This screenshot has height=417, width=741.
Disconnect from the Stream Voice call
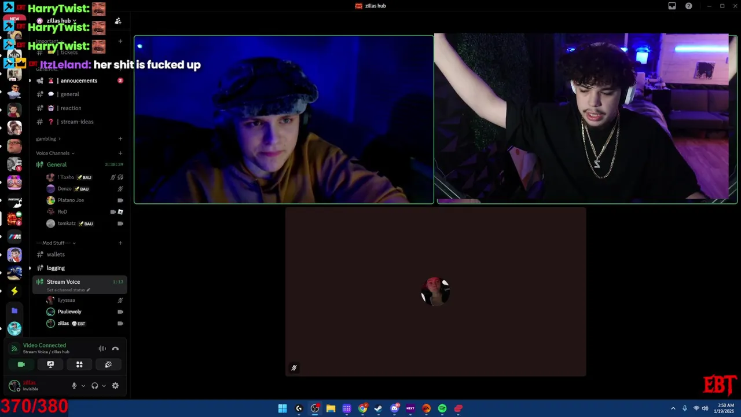pos(115,349)
